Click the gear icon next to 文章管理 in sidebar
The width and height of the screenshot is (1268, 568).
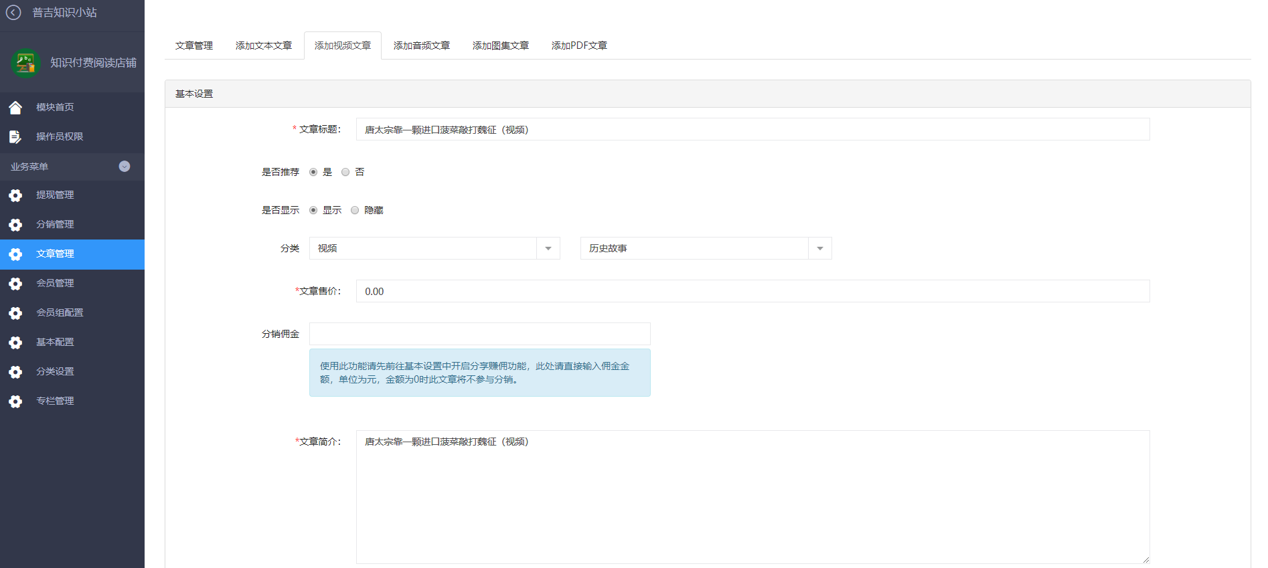pyautogui.click(x=15, y=254)
